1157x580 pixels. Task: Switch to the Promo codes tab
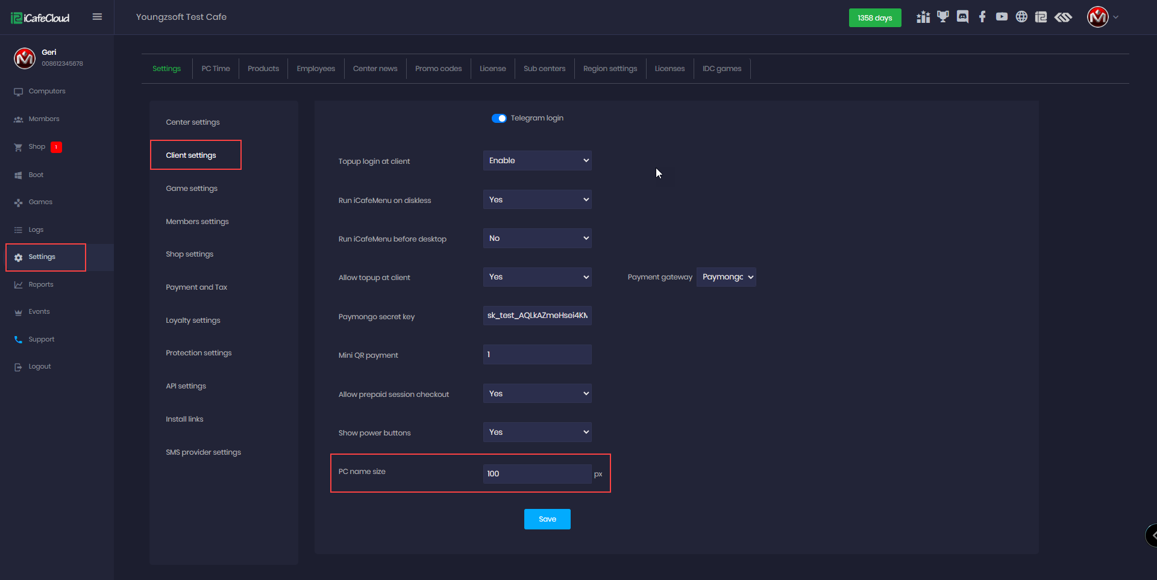(x=438, y=69)
